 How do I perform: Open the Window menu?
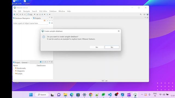pyautogui.click(x=62, y=11)
